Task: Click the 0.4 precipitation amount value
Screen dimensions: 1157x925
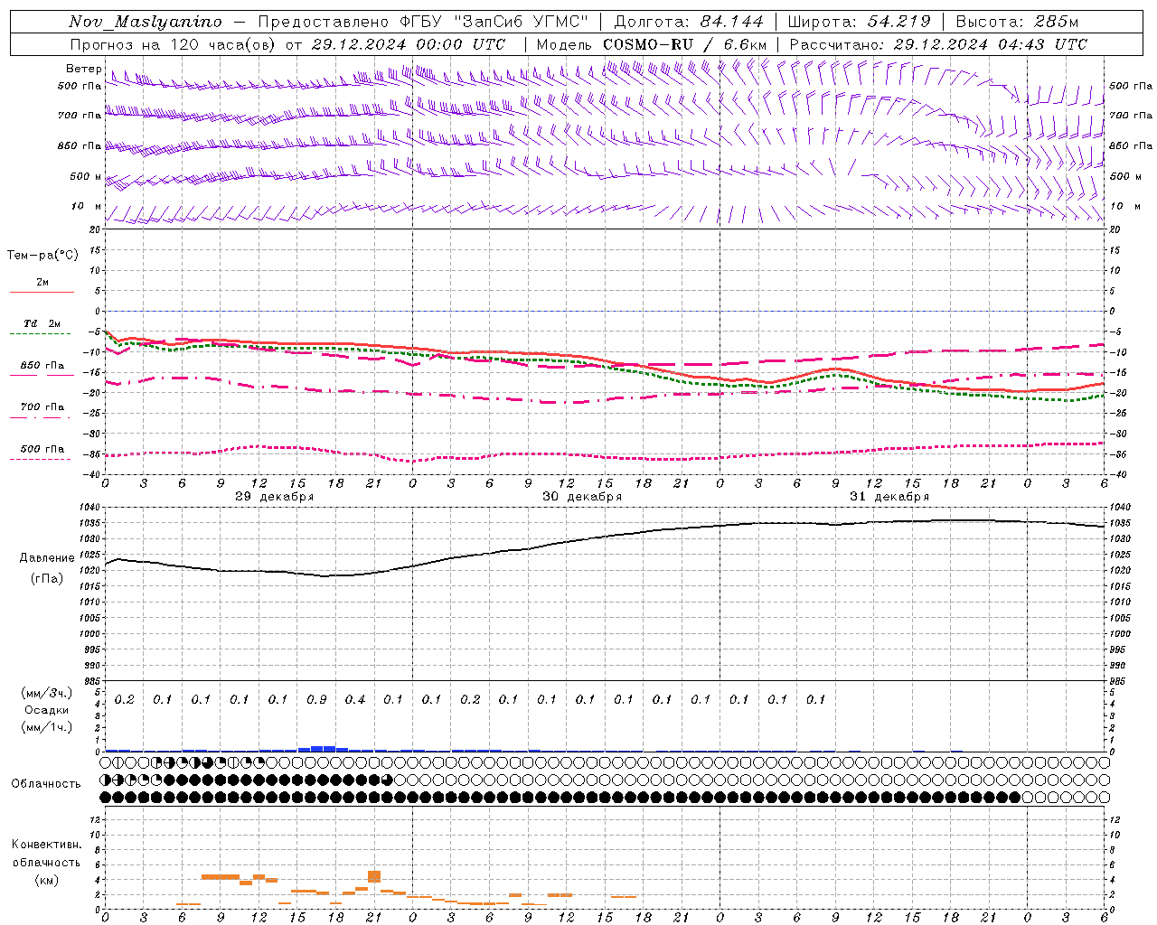Action: 355,700
